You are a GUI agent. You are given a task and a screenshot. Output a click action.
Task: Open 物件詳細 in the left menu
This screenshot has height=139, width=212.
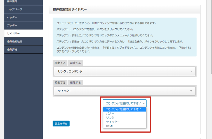click(12, 49)
